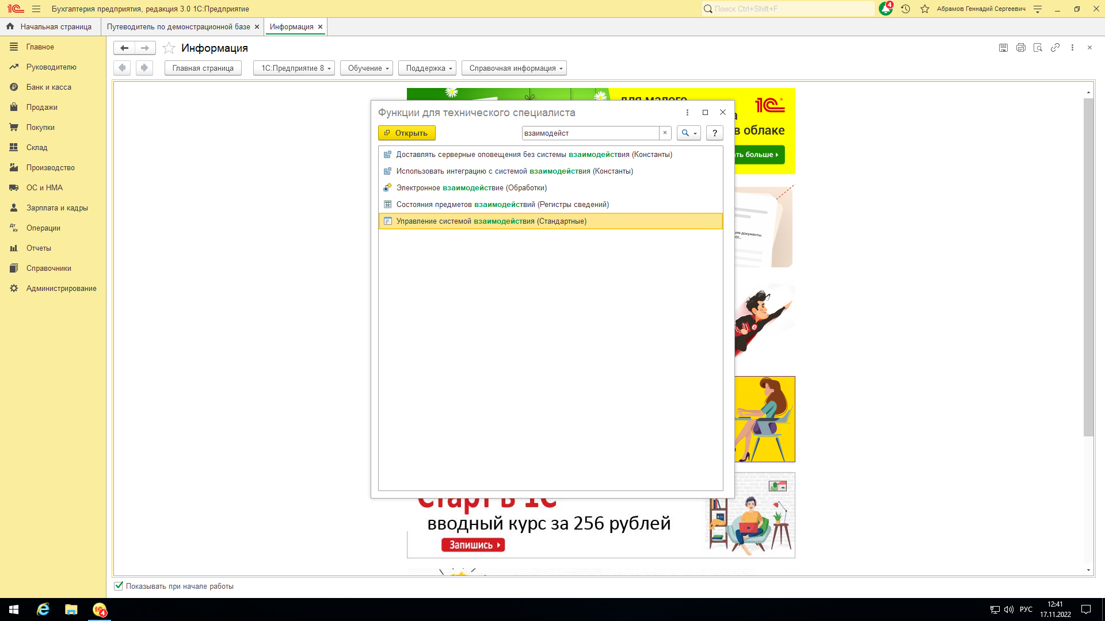Go back with the left arrow navigation button

[124, 48]
